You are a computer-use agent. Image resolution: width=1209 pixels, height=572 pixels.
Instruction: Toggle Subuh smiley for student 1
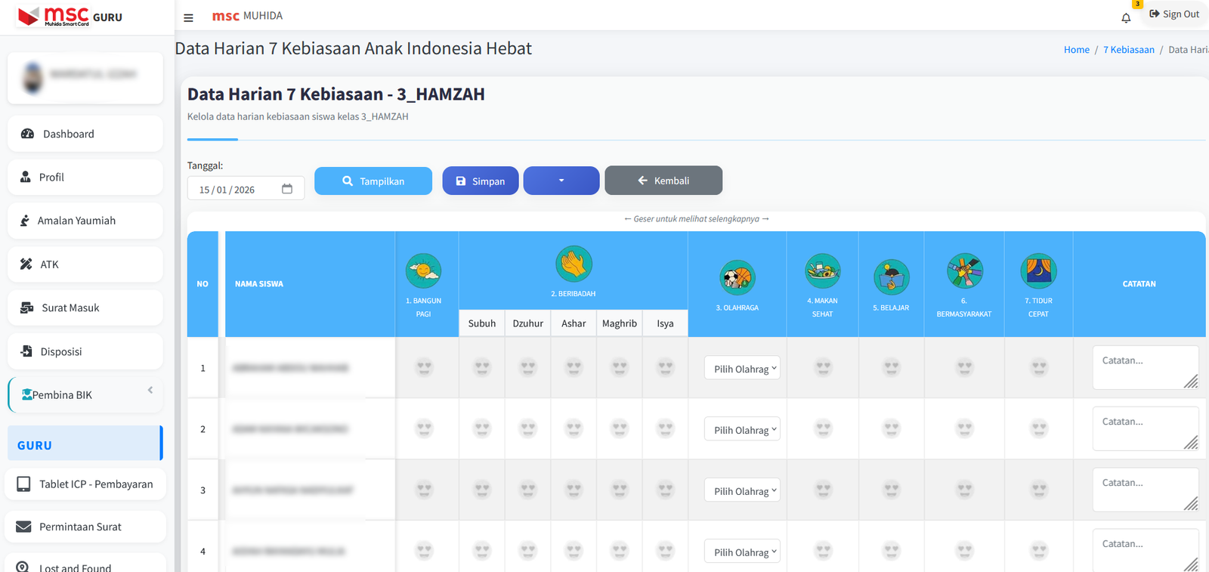coord(482,368)
